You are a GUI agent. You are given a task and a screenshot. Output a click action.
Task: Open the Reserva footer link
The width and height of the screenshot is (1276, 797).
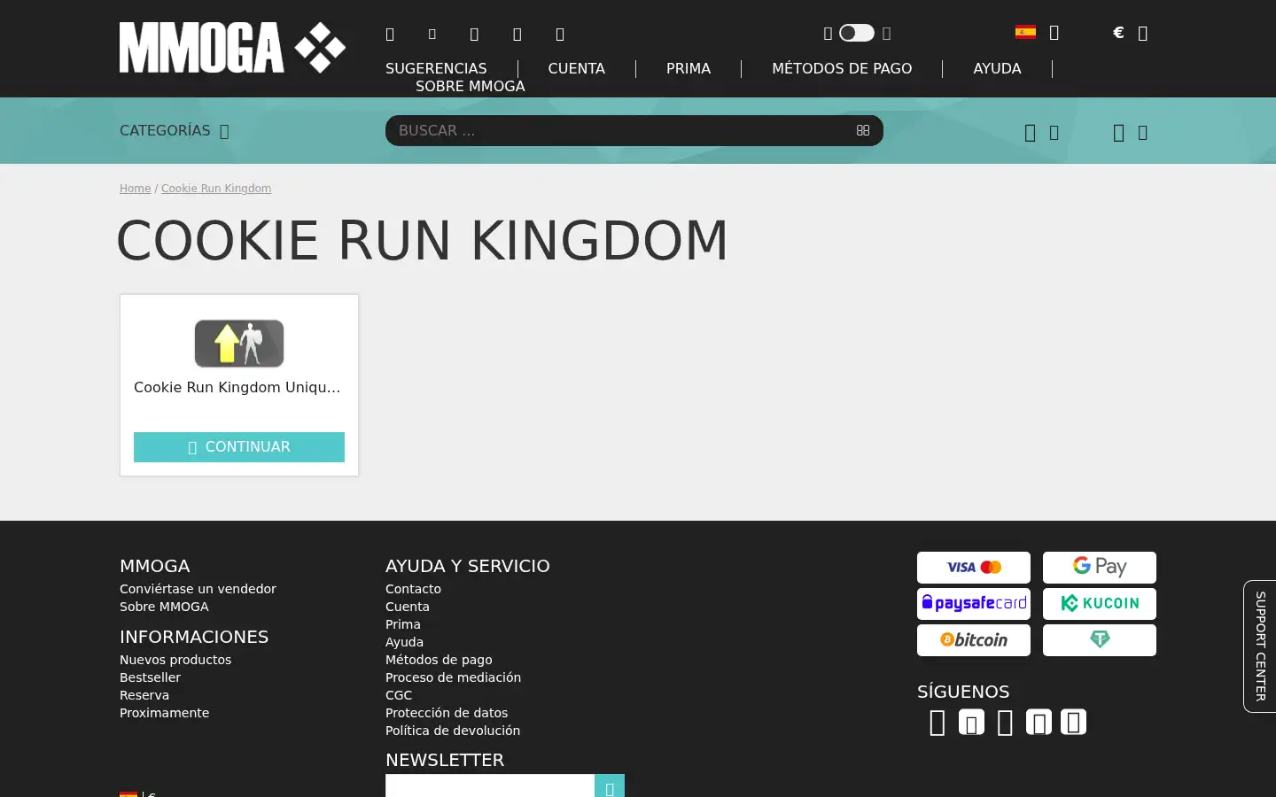(144, 695)
